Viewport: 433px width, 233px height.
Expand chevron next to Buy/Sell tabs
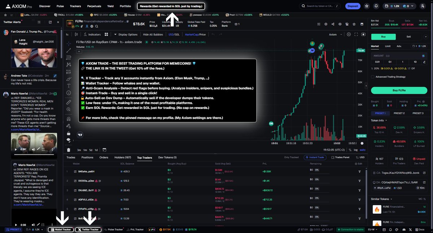click(x=425, y=36)
